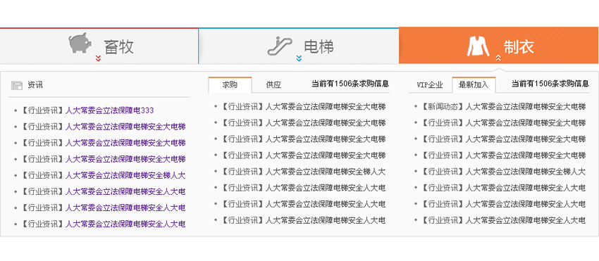Open the purple link ending in 电333

[110, 110]
